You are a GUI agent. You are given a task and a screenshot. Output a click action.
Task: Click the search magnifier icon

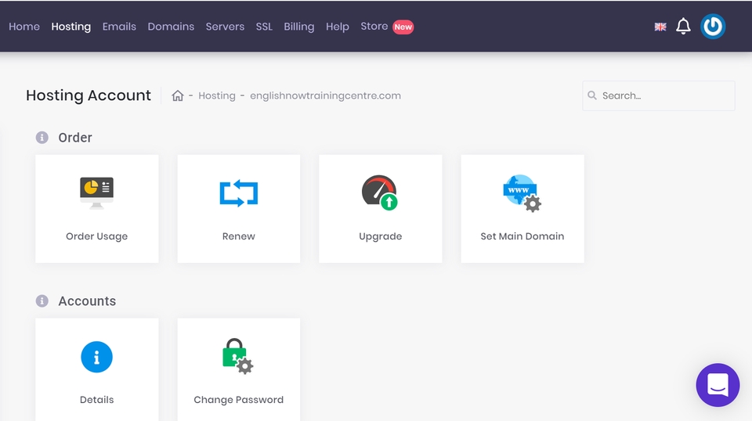592,95
